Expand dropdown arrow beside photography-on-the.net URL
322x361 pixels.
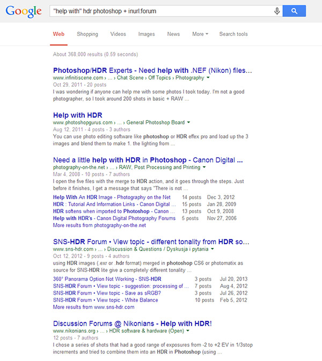click(x=204, y=167)
